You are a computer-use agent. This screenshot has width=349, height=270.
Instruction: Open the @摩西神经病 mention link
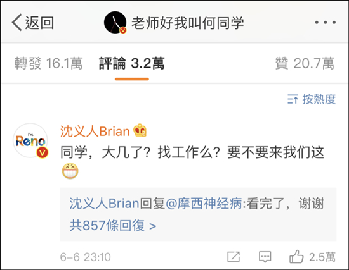click(x=204, y=203)
